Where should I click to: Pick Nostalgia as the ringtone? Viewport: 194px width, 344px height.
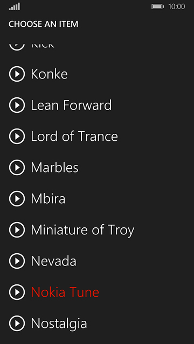59,324
